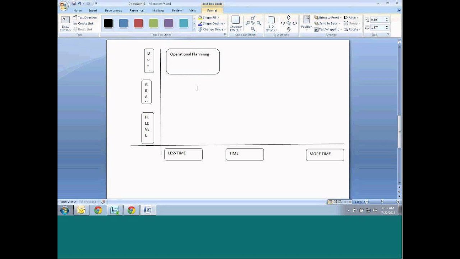460x259 pixels.
Task: Switch to the Home tab
Action: [78, 10]
